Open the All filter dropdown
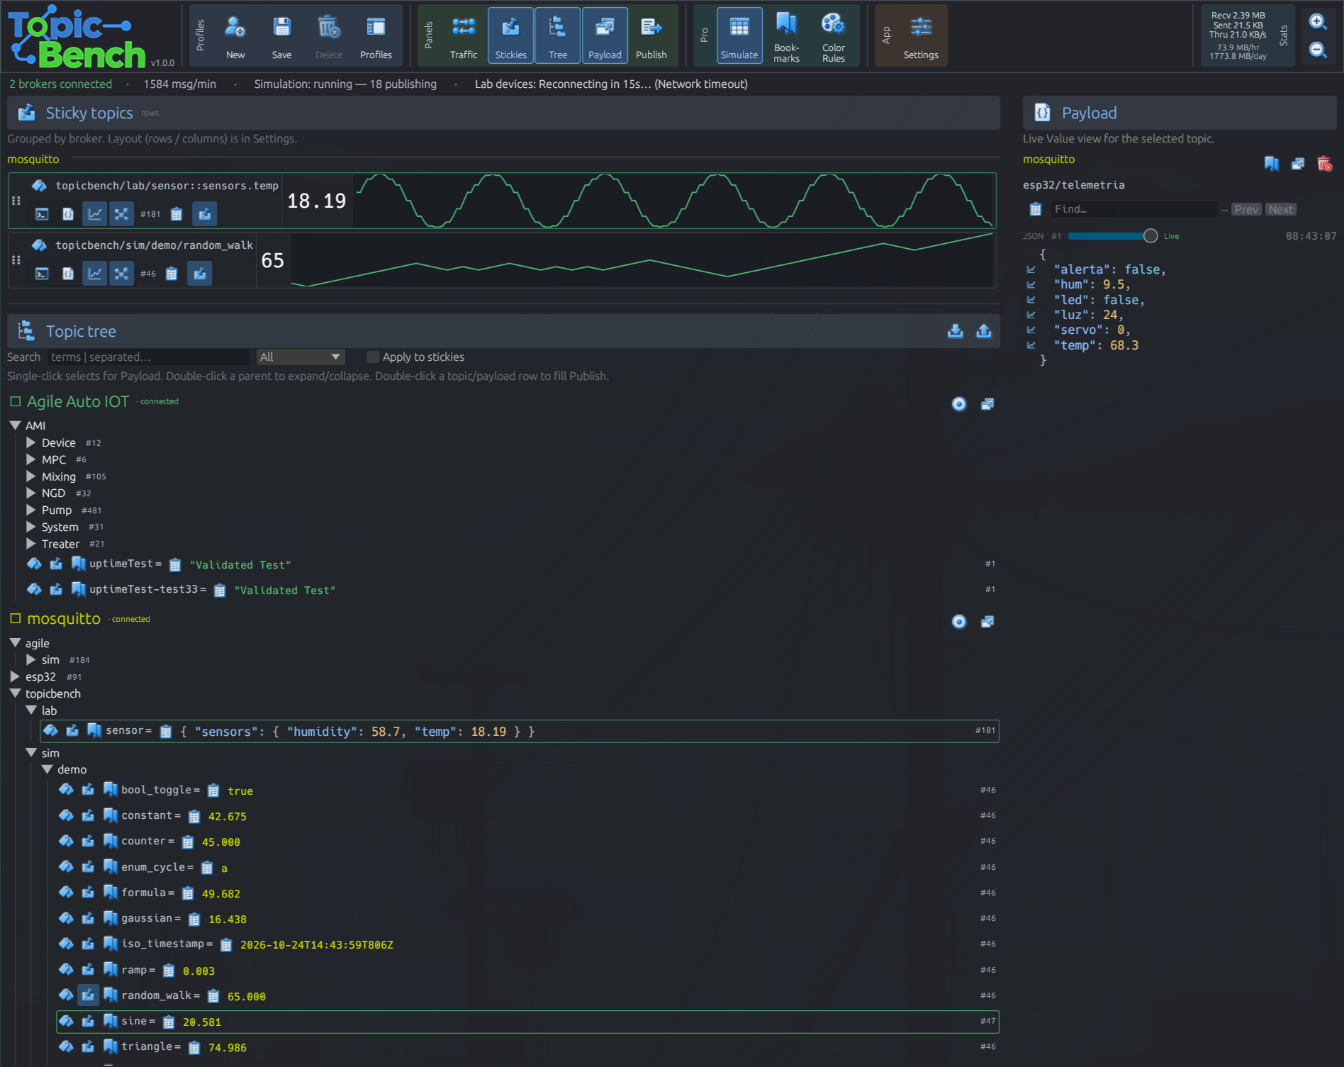 [301, 357]
